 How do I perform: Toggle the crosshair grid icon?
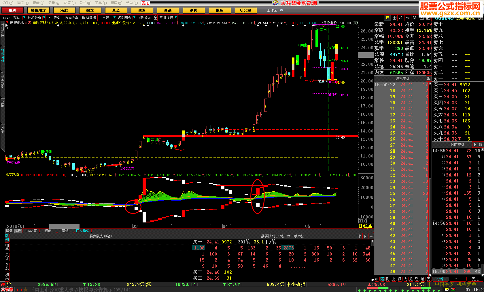(394, 18)
